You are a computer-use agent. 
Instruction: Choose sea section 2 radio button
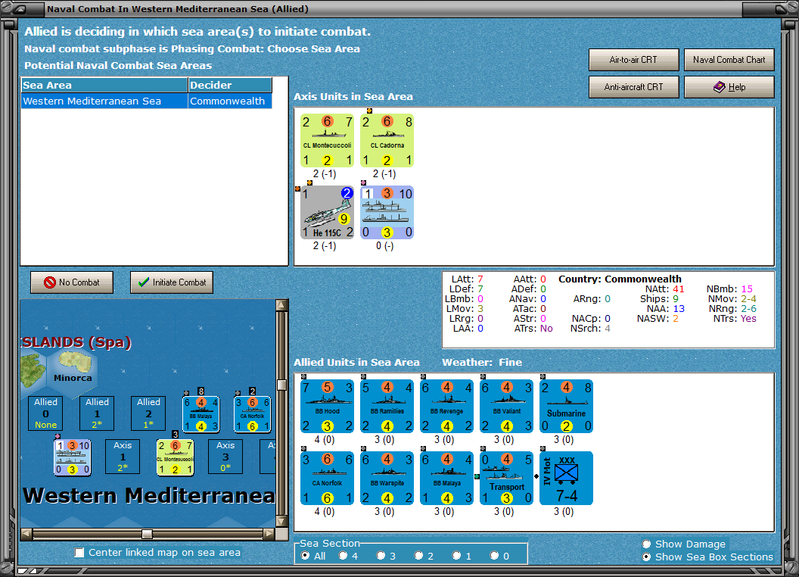click(418, 556)
